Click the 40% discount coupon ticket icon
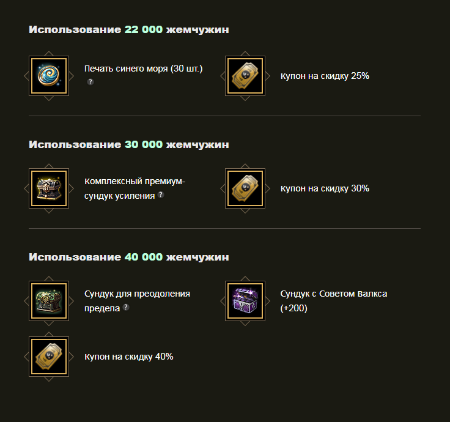 49,357
